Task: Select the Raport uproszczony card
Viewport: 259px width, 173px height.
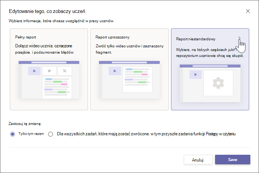Action: (129, 69)
